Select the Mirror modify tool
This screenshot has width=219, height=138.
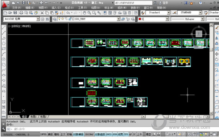click(217, 38)
